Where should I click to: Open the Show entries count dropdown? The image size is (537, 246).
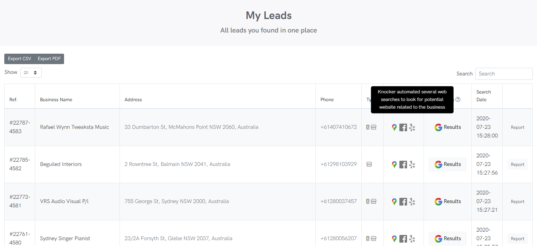coord(31,73)
